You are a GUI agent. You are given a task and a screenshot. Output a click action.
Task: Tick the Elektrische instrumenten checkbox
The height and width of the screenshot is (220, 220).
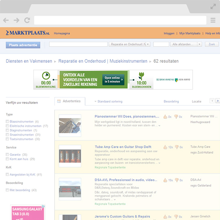pyautogui.click(x=7, y=126)
